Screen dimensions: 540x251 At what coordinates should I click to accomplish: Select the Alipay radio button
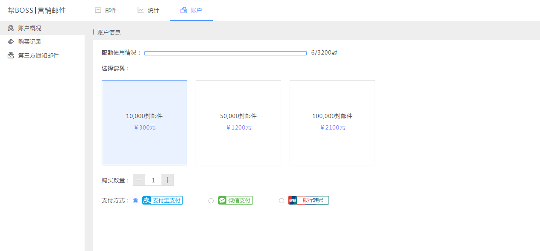click(135, 201)
